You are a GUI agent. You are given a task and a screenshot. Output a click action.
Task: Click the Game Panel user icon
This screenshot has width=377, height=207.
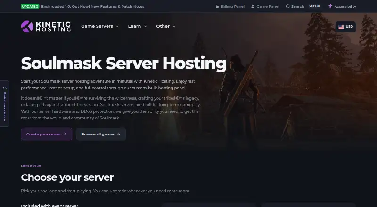pos(253,7)
